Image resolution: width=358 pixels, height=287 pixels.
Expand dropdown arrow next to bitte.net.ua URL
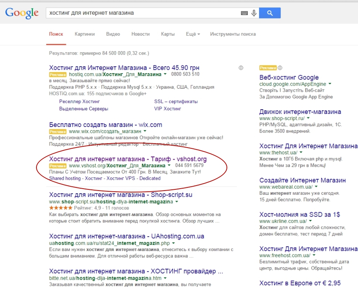point(165,278)
